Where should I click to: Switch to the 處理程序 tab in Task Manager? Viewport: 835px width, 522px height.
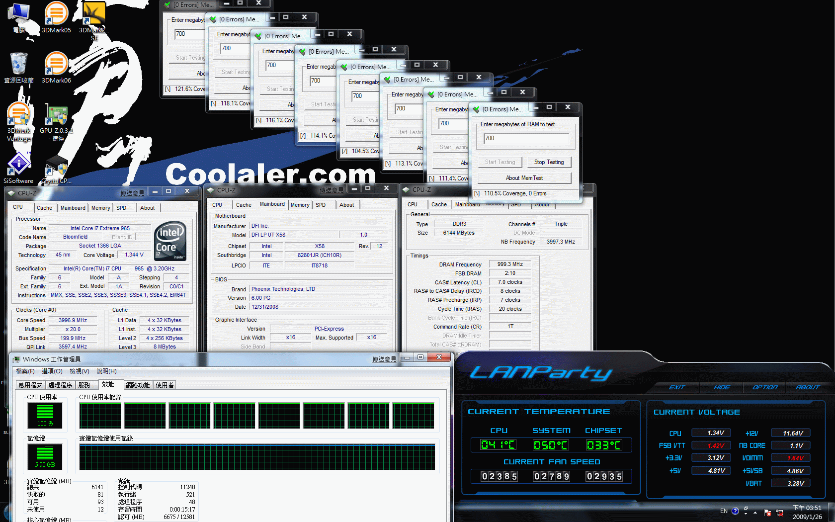pos(60,385)
